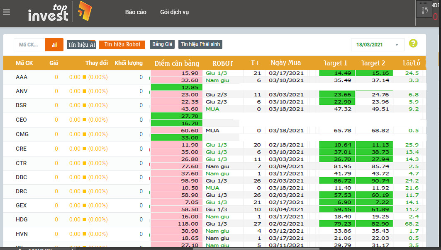441x250 pixels.
Task: Click the Bảng Giá button
Action: tap(162, 44)
